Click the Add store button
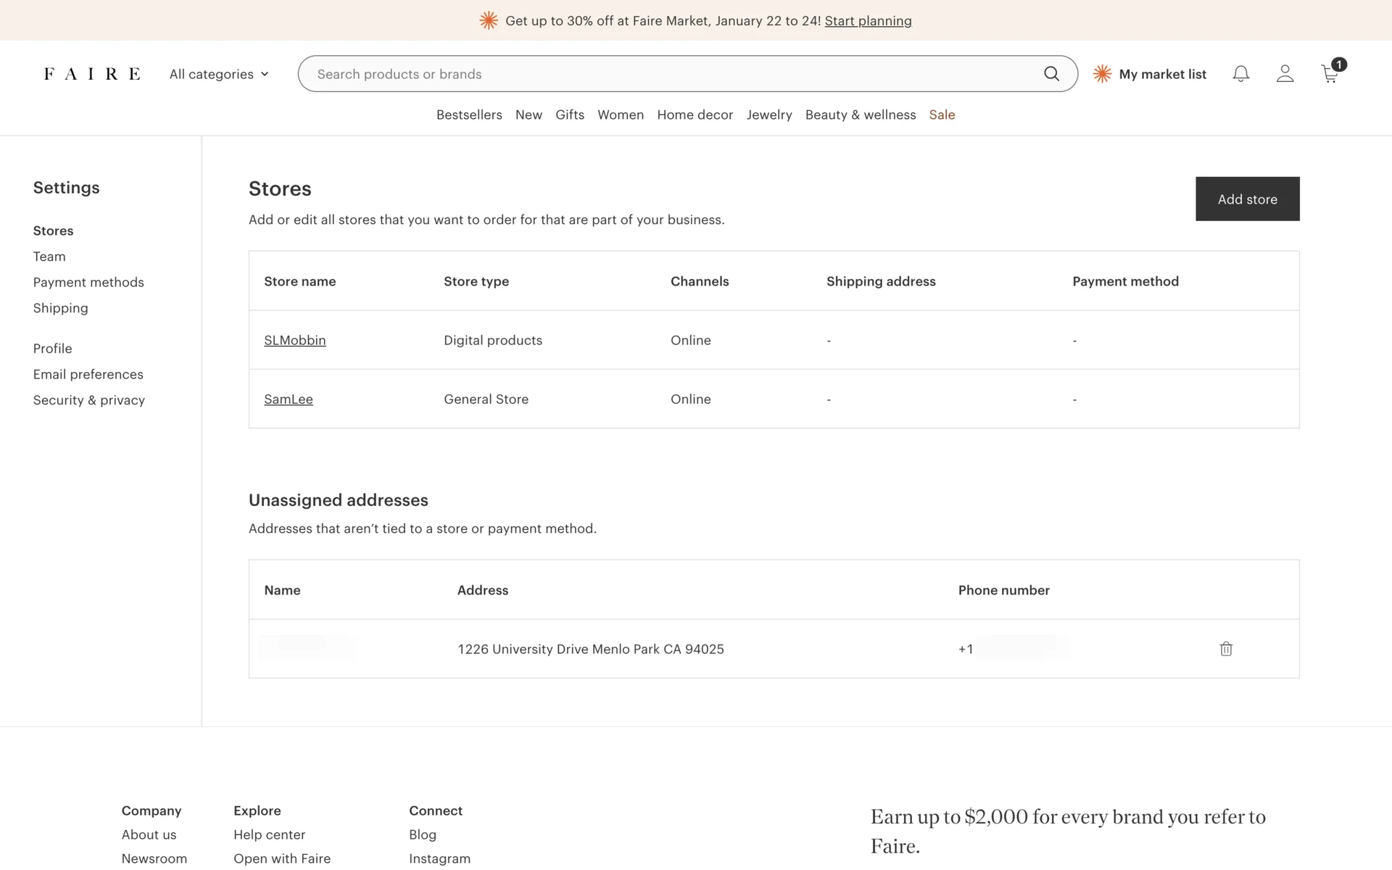1392x870 pixels. click(x=1247, y=199)
